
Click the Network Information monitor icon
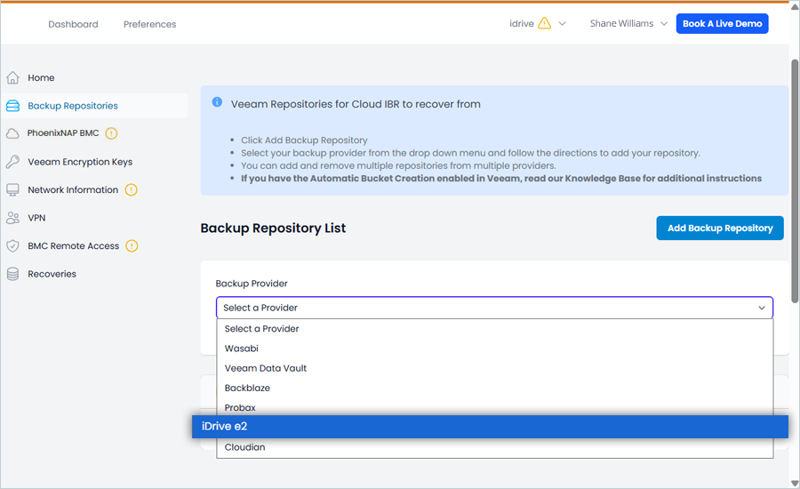(x=12, y=190)
